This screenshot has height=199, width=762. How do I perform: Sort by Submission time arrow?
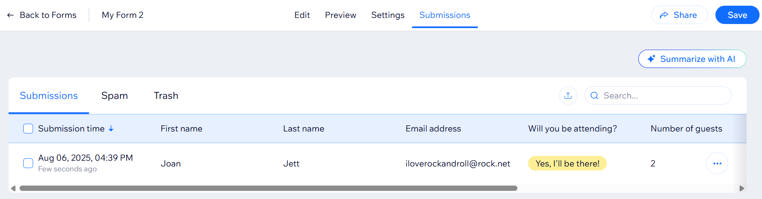point(111,129)
